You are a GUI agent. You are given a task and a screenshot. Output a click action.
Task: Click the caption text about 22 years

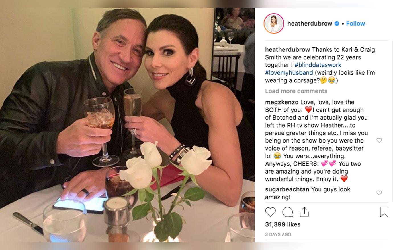(320, 65)
